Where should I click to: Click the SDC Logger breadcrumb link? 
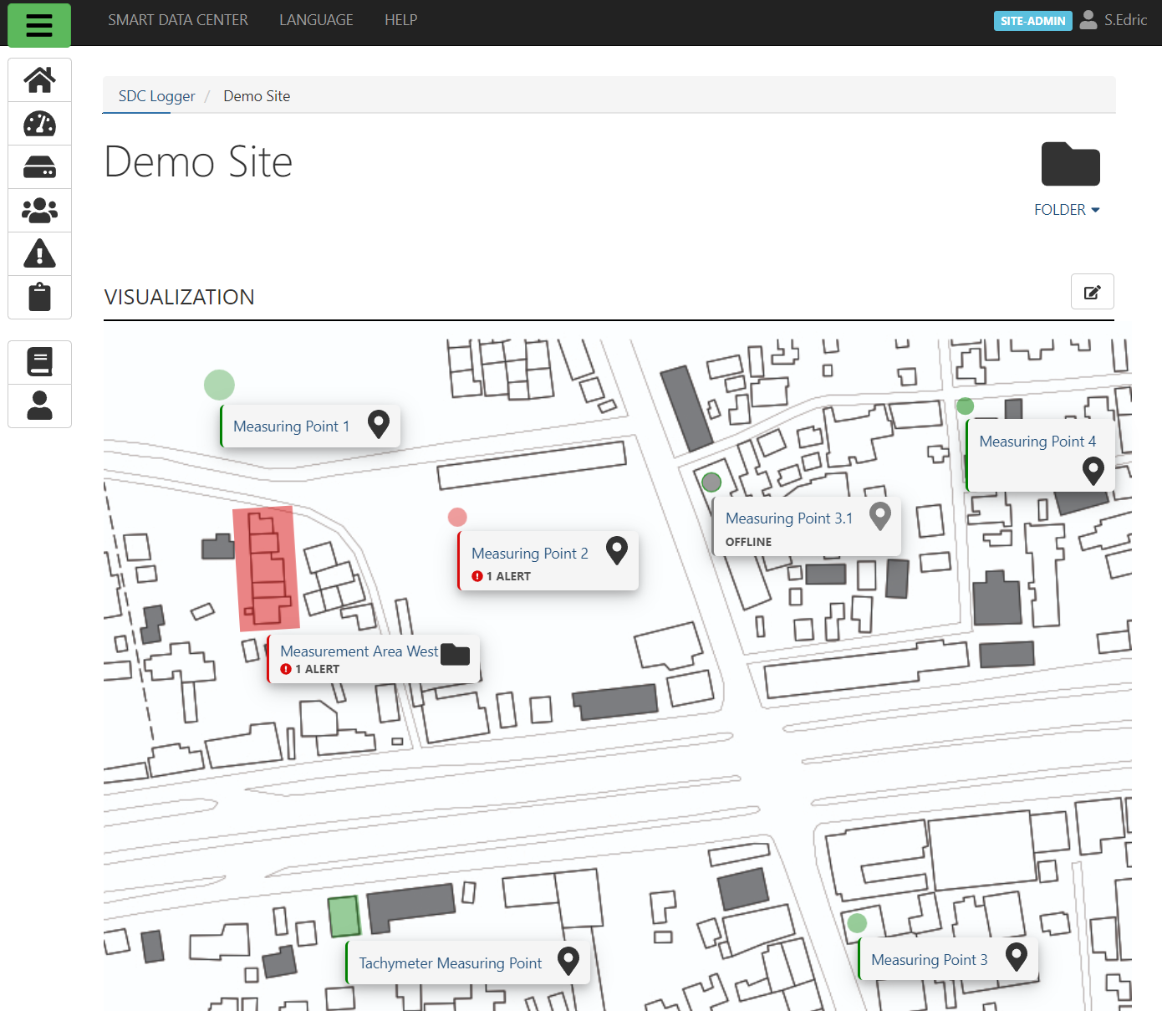pos(156,96)
